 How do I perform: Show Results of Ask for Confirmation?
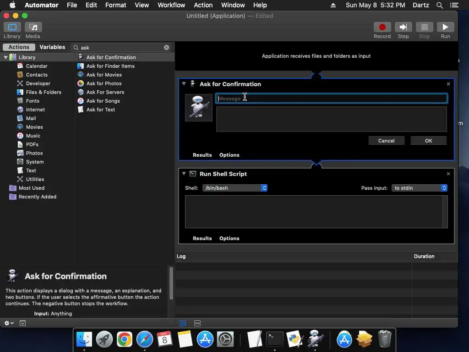pos(202,155)
